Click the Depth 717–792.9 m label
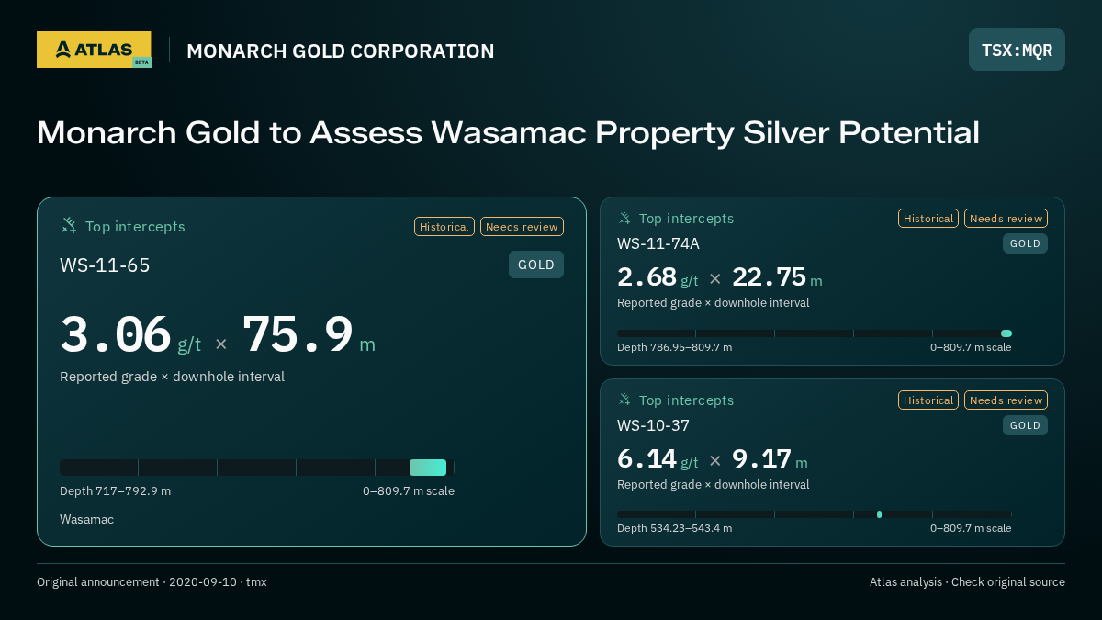The height and width of the screenshot is (620, 1102). (x=115, y=491)
